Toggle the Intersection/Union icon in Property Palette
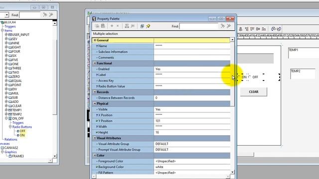Viewport: 319px width, 179px height. [142, 26]
